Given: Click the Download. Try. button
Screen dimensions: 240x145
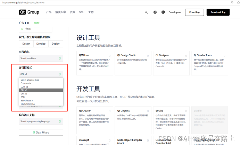Looking at the screenshot, I should click(x=218, y=12).
